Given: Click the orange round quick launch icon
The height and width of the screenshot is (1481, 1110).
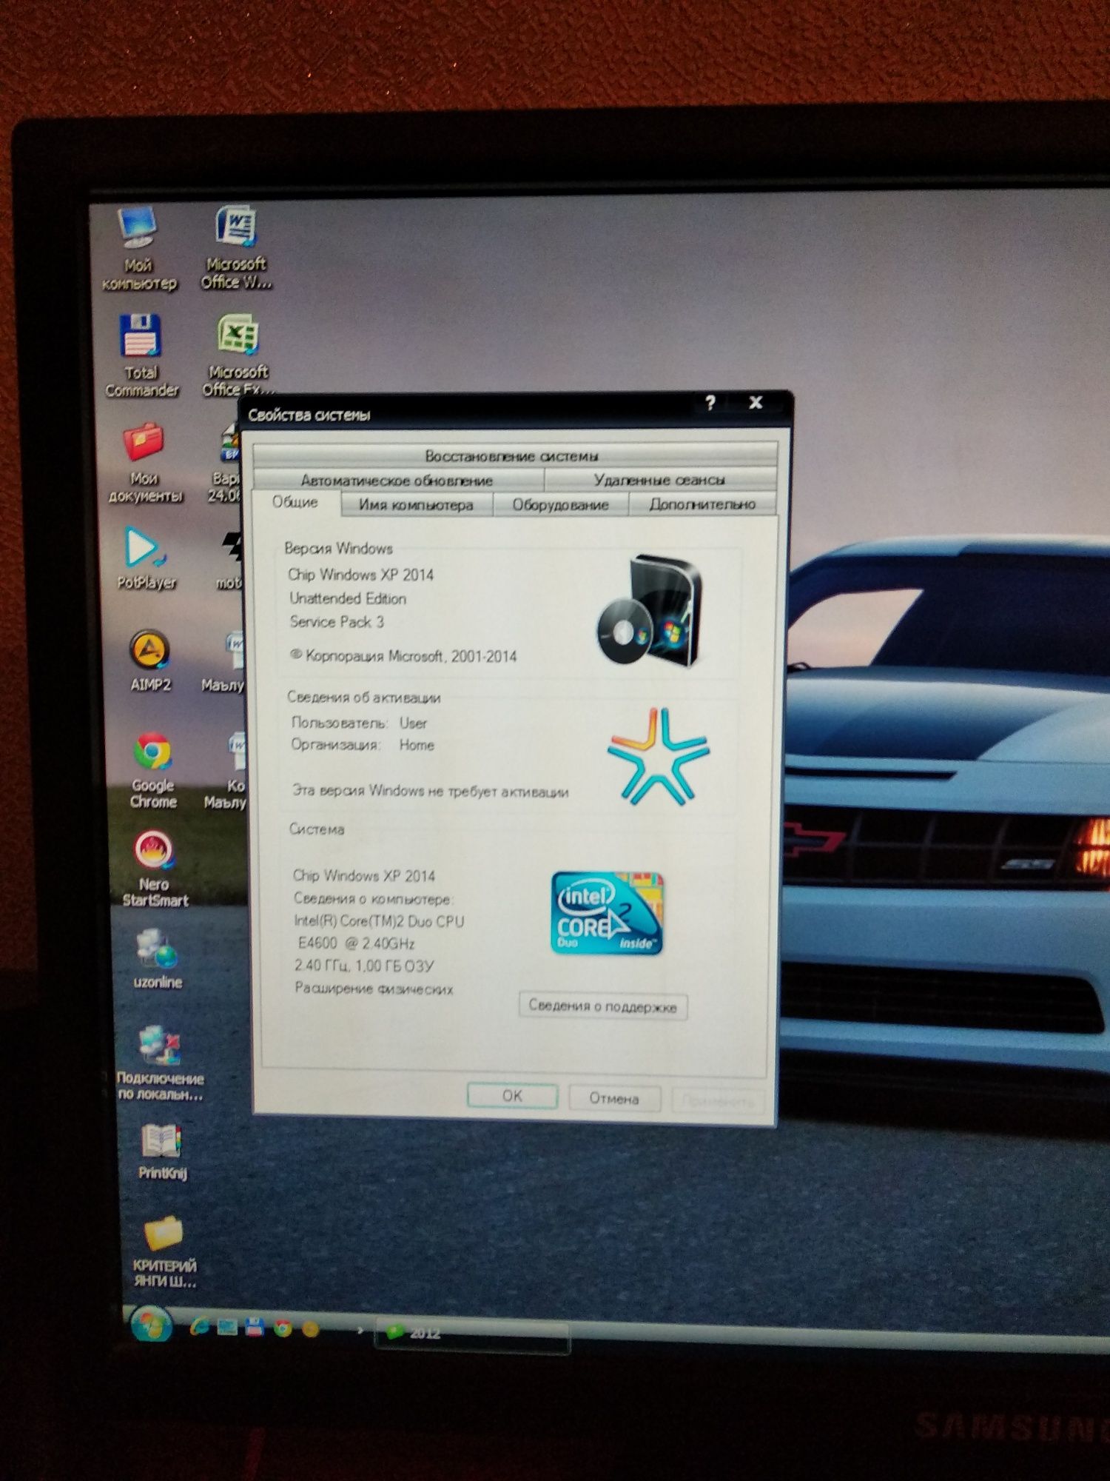Looking at the screenshot, I should pos(310,1330).
